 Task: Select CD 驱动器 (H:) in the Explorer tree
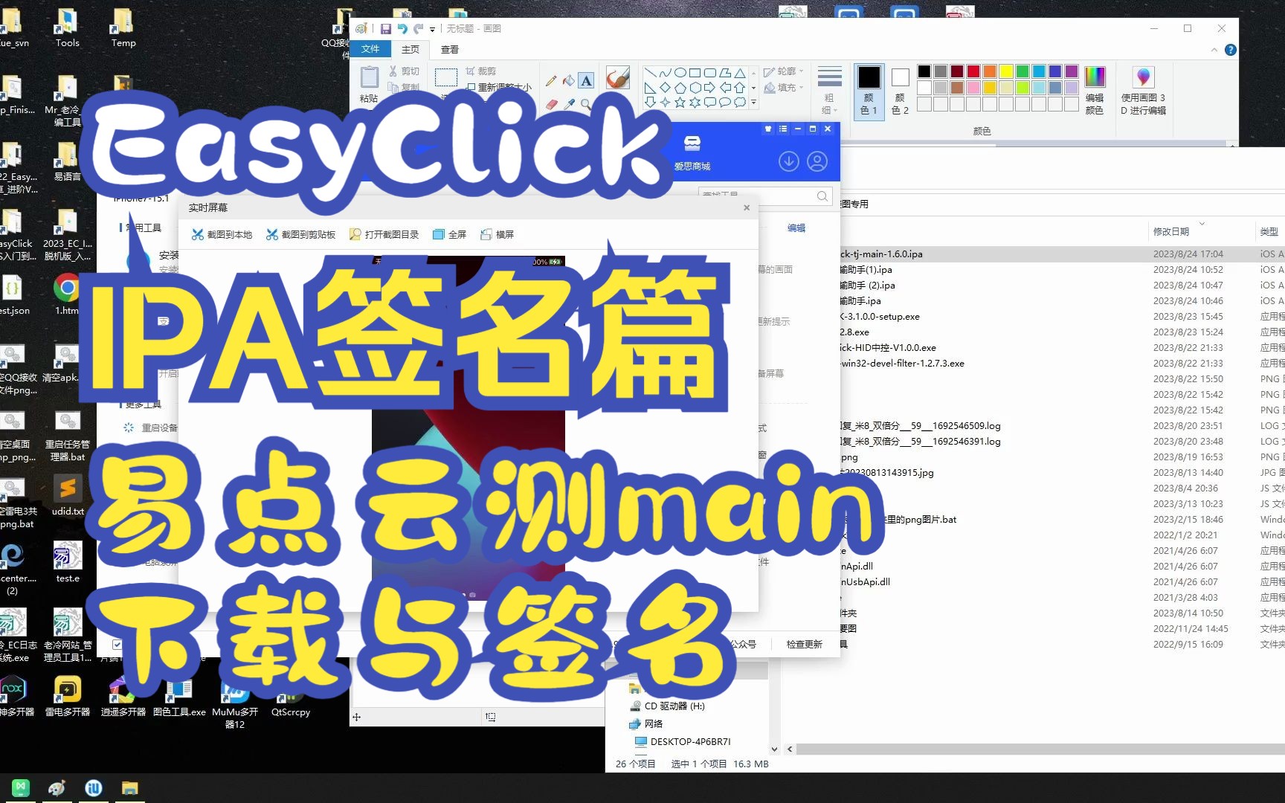coord(667,706)
